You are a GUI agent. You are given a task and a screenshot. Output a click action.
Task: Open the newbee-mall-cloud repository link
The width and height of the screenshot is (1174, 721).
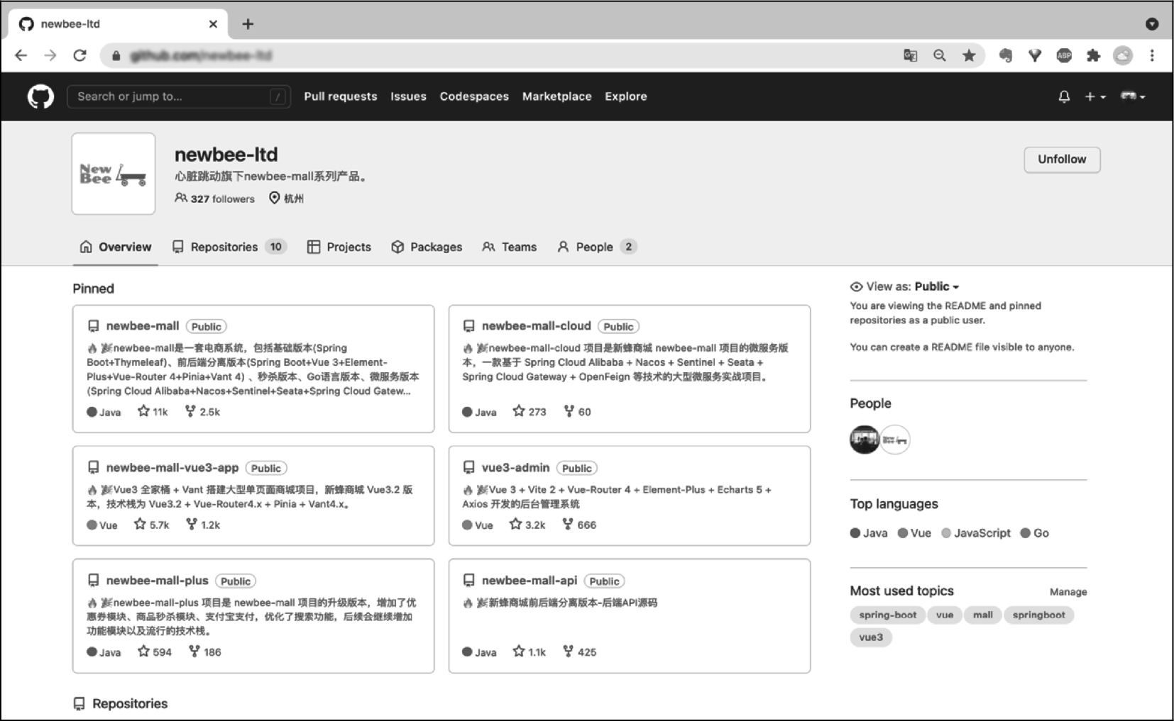[x=537, y=326]
